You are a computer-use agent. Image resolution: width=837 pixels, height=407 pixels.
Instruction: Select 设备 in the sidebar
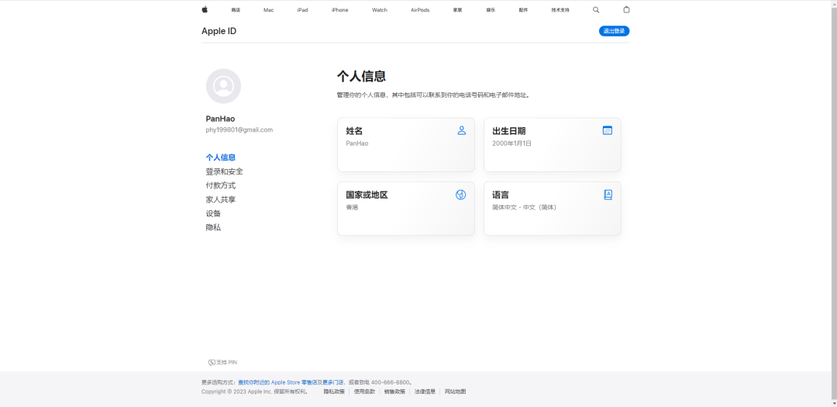213,213
